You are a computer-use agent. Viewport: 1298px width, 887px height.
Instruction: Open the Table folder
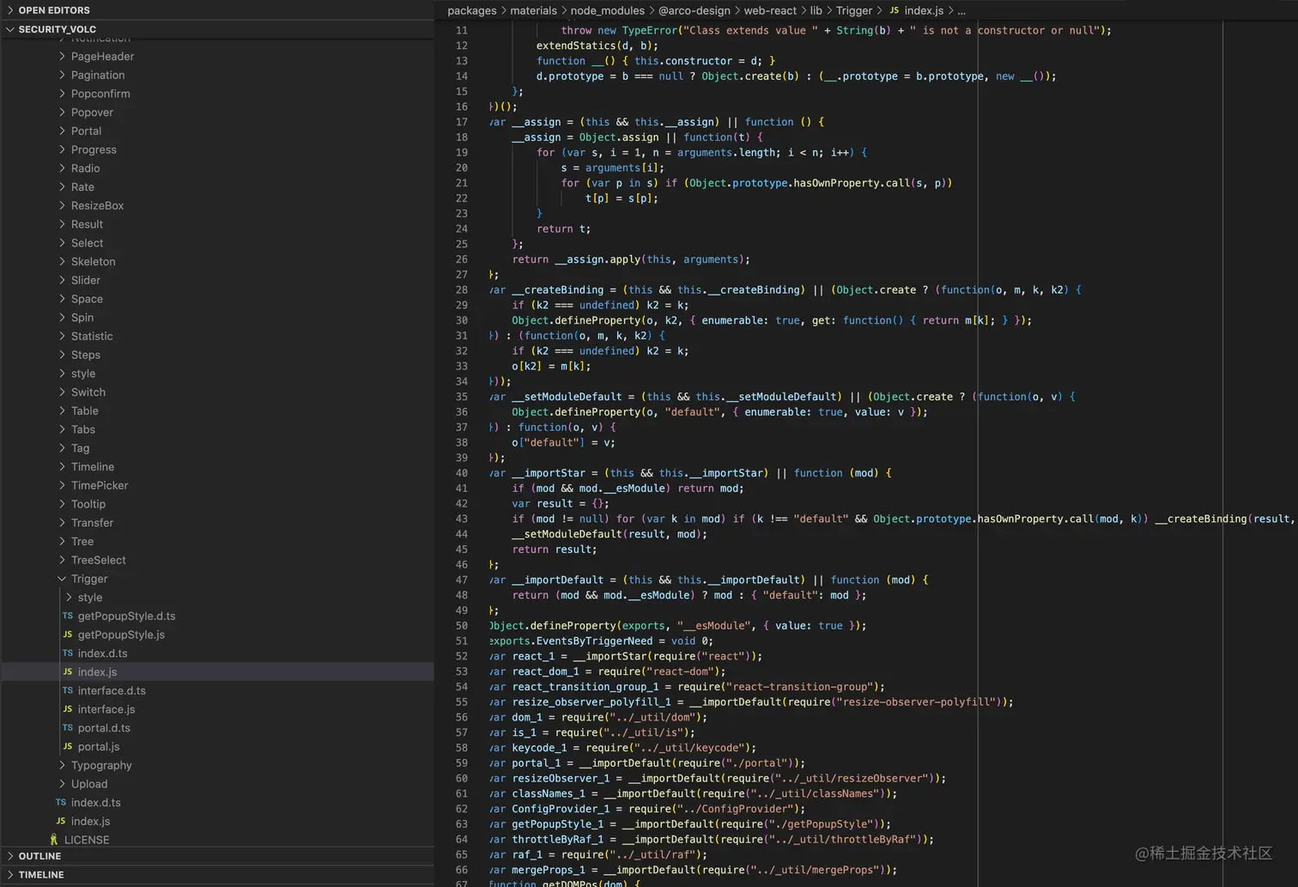pos(84,410)
